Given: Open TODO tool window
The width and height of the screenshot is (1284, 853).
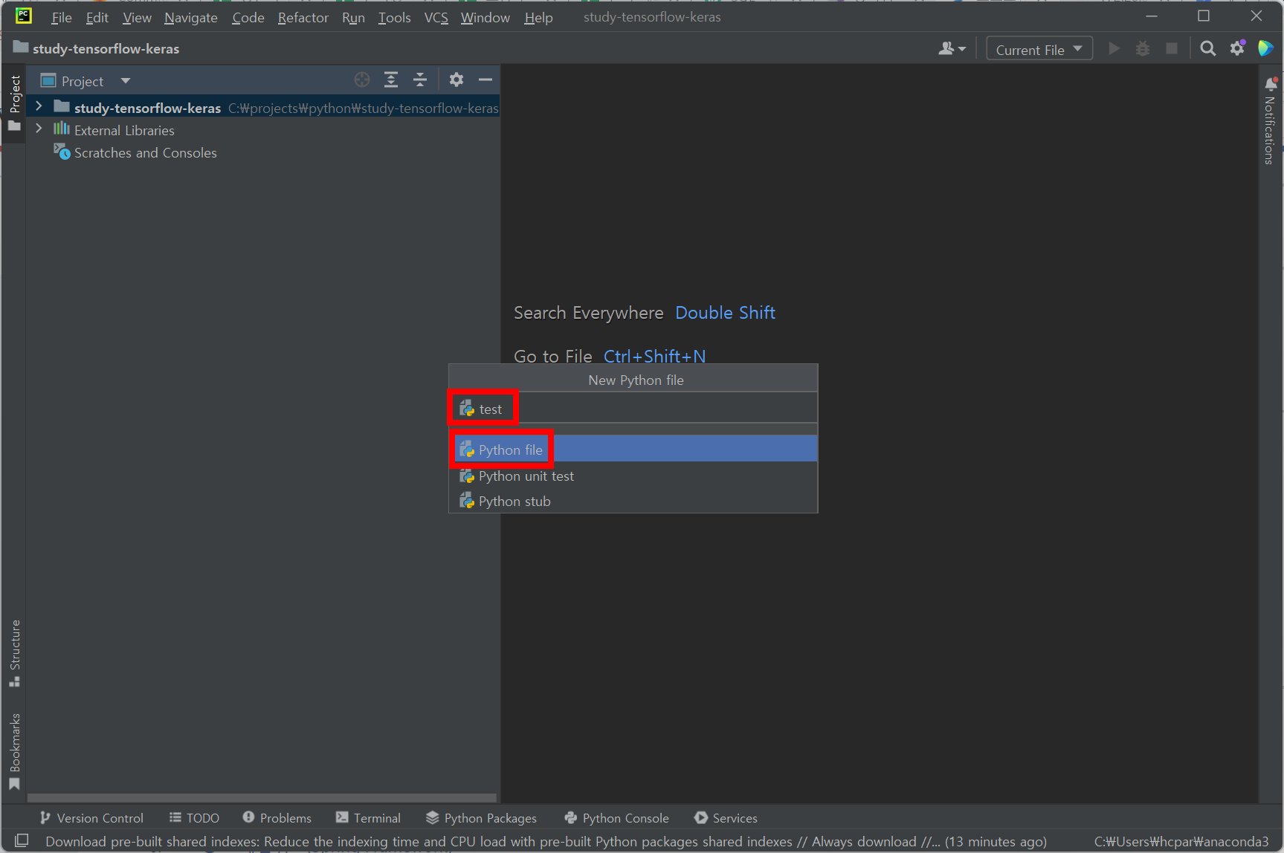Looking at the screenshot, I should (194, 817).
